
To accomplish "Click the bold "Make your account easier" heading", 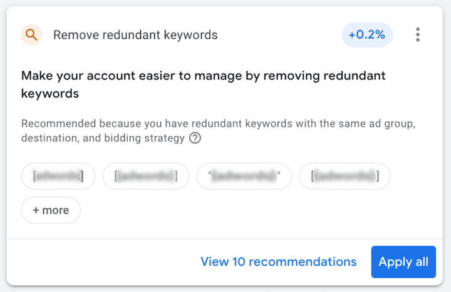I will [203, 76].
